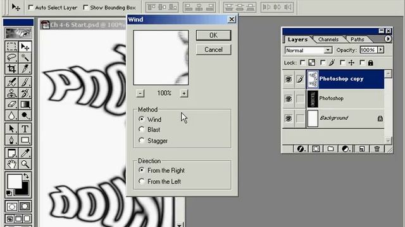Viewport: 405px width, 227px height.
Task: Enable Auto Select Layer checkbox
Action: [x=31, y=8]
